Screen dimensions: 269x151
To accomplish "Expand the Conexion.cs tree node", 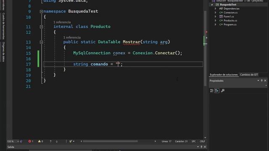I will click(x=216, y=13).
